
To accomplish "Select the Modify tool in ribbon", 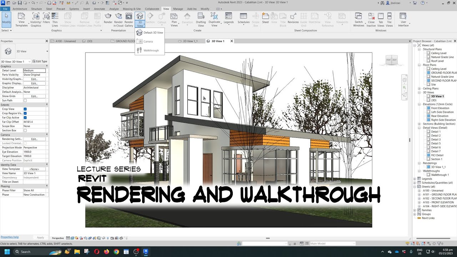I will pyautogui.click(x=6, y=19).
